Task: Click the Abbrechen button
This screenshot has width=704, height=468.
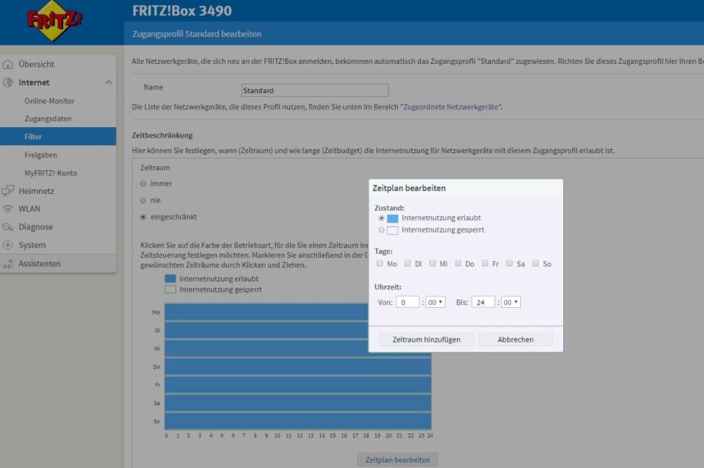Action: [x=515, y=339]
